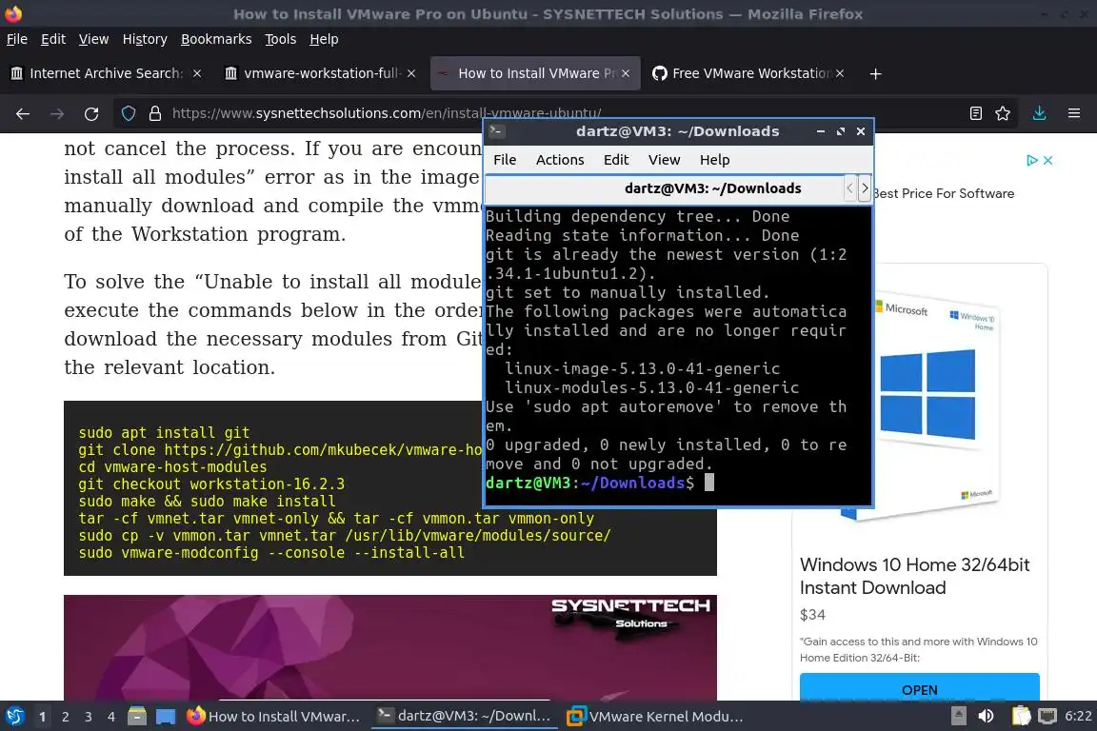Open Firefox View menu
Viewport: 1097px width, 731px height.
93,39
